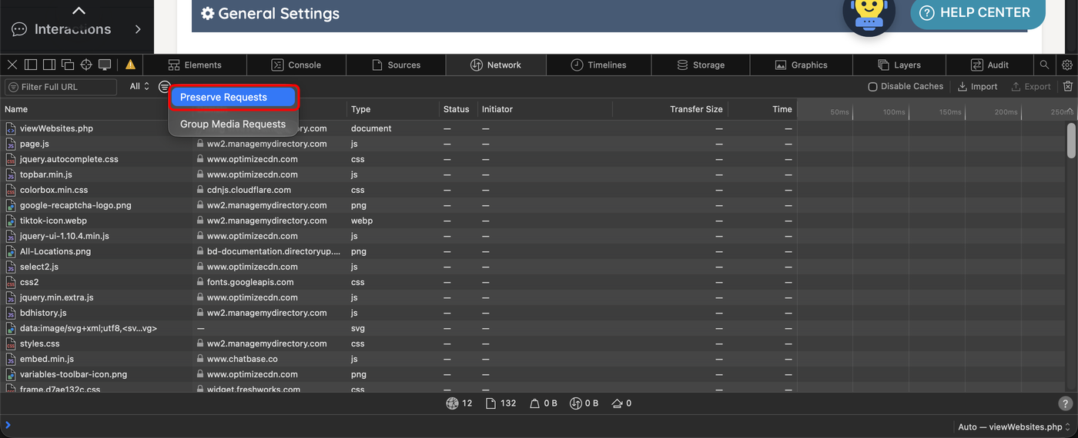Screen dimensions: 1078x438
Task: Click the Import button
Action: click(x=977, y=87)
